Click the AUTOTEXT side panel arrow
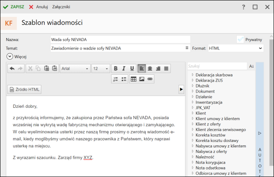 (x=260, y=133)
